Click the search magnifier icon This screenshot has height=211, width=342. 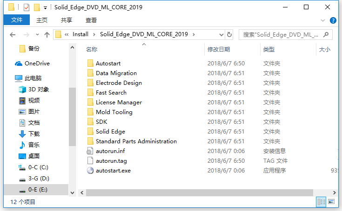point(326,35)
